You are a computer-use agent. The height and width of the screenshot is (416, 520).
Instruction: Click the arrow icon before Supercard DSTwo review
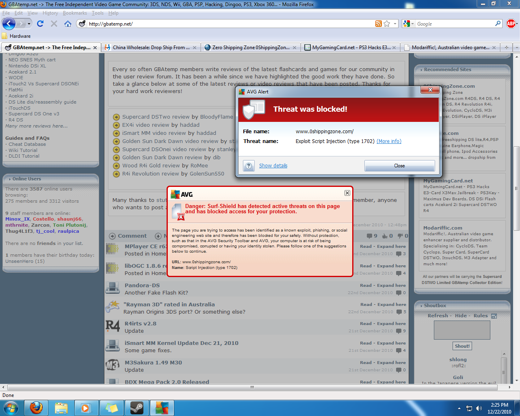pyautogui.click(x=116, y=117)
